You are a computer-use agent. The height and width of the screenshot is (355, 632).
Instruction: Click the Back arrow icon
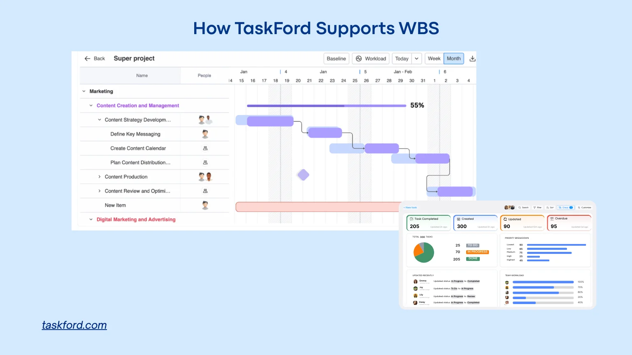87,59
